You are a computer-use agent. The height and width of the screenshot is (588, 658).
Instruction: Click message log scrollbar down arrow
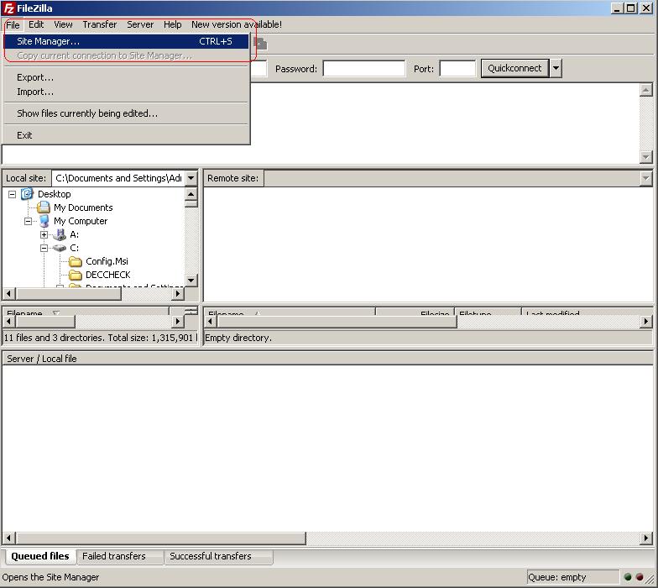(646, 157)
